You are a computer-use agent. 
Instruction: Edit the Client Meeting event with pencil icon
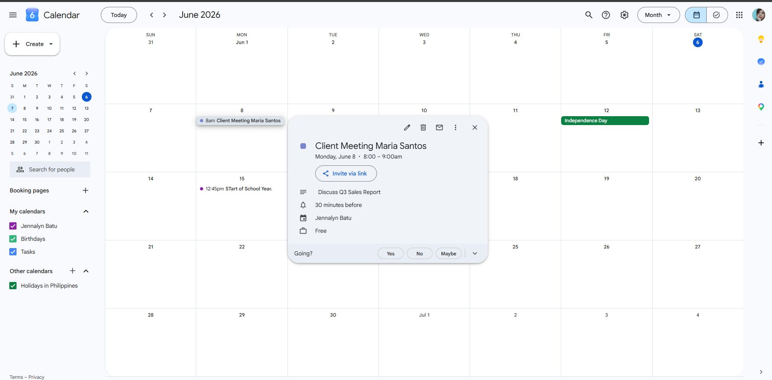(x=407, y=127)
